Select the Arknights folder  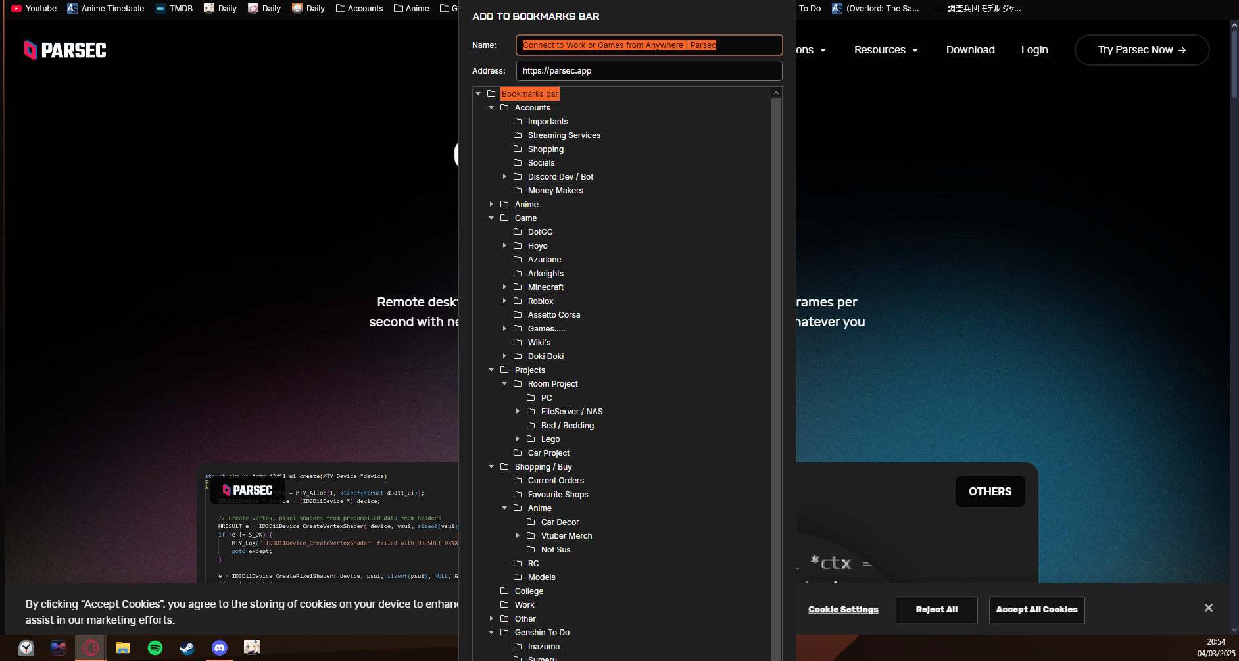546,274
